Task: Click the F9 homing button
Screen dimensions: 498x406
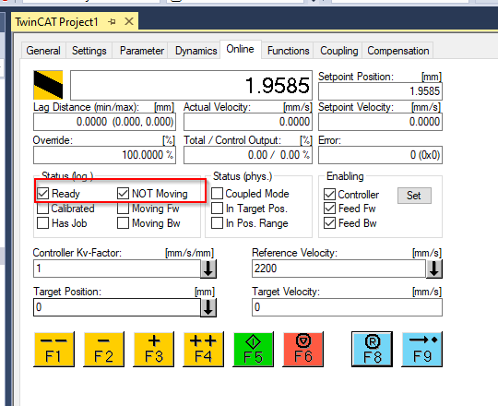Action: [x=422, y=349]
